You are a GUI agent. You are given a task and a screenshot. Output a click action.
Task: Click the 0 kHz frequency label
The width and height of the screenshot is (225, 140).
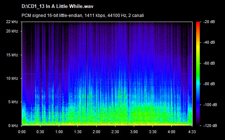(x=13, y=126)
